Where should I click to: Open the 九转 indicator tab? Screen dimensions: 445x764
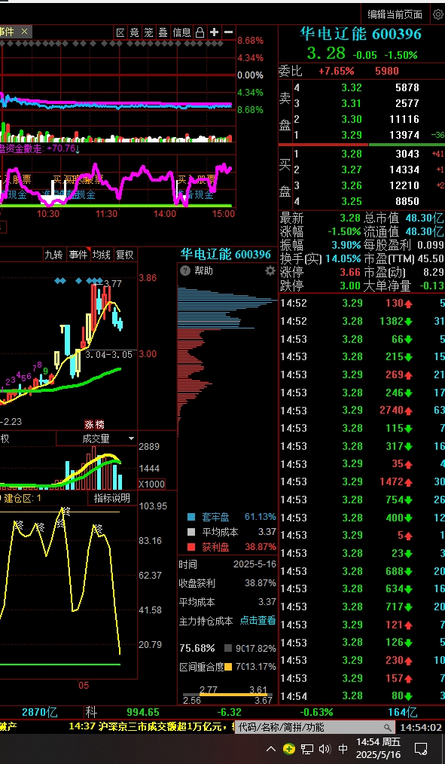pyautogui.click(x=53, y=255)
